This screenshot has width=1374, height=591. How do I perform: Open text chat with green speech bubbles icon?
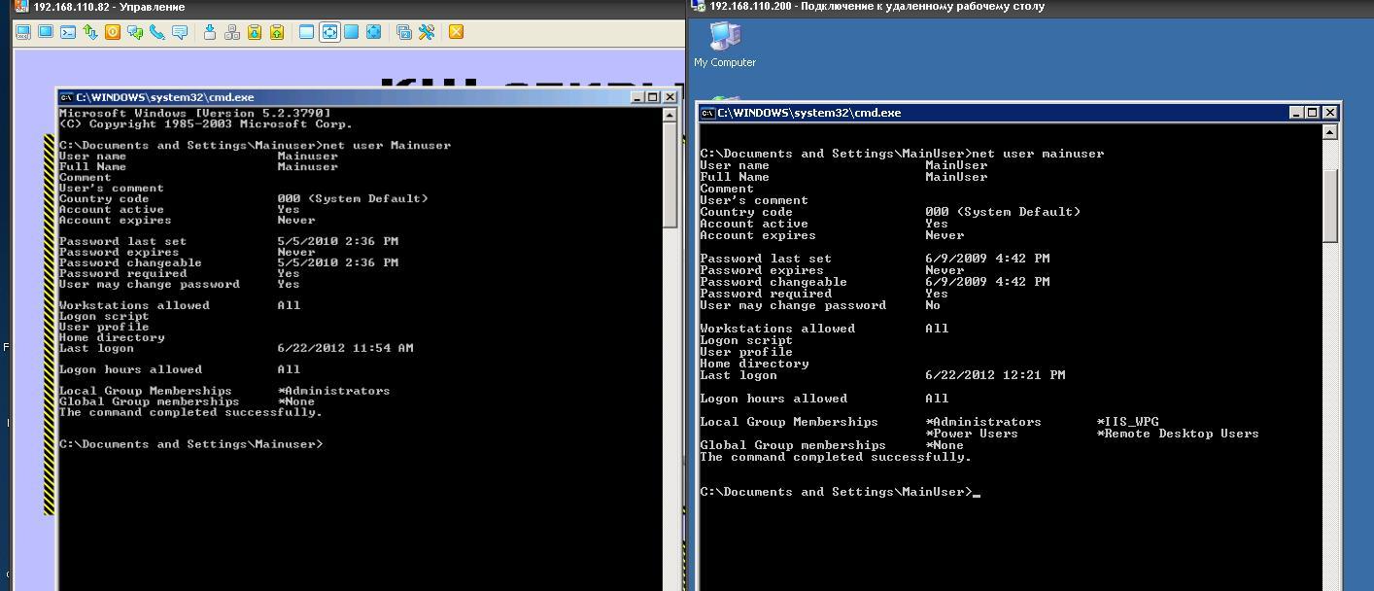135,32
